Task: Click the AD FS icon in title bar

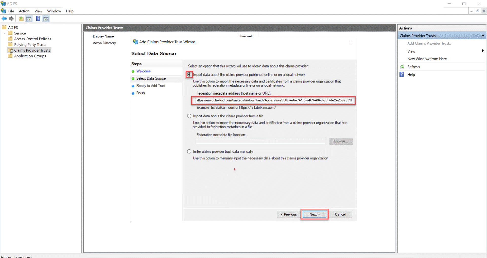Action: coord(3,4)
